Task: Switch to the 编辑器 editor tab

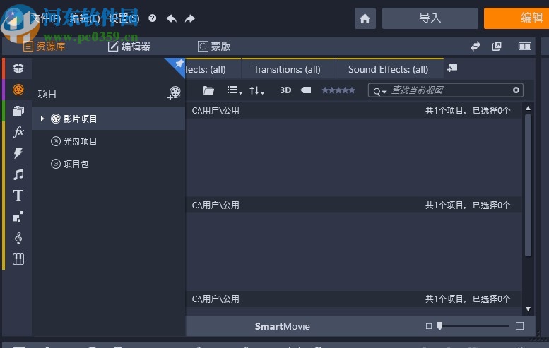Action: [x=129, y=46]
